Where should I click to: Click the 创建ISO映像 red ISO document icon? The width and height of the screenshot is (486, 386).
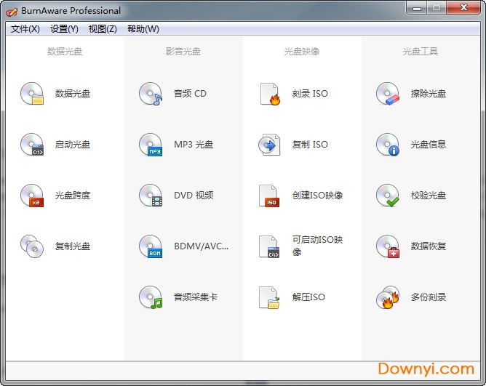(269, 196)
